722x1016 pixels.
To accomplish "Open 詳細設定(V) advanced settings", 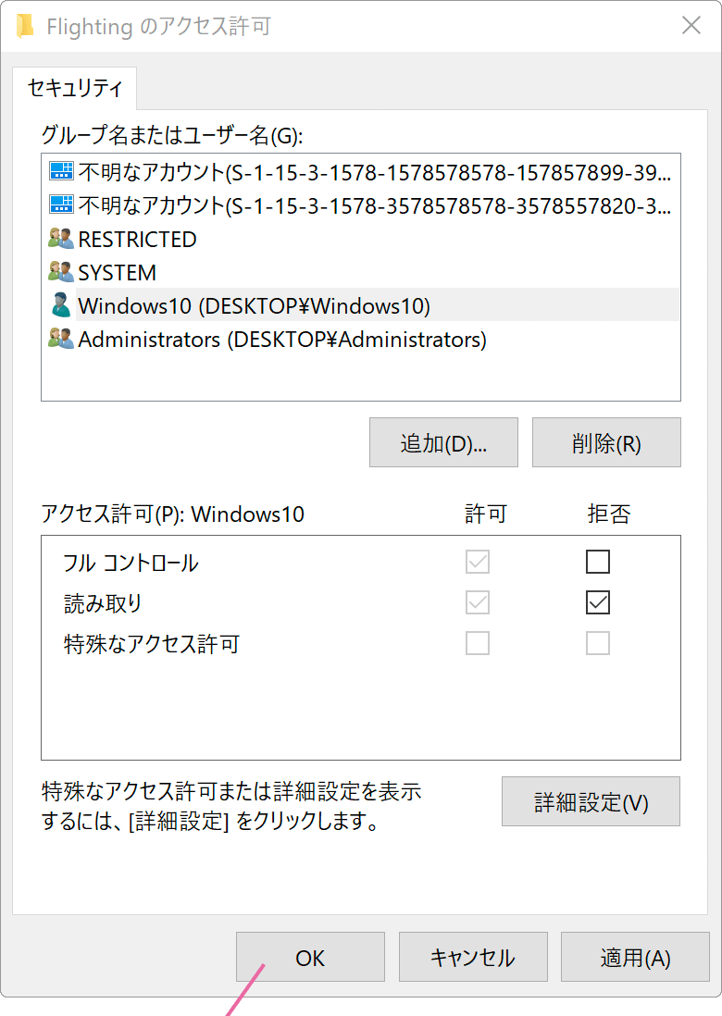I will click(x=591, y=801).
